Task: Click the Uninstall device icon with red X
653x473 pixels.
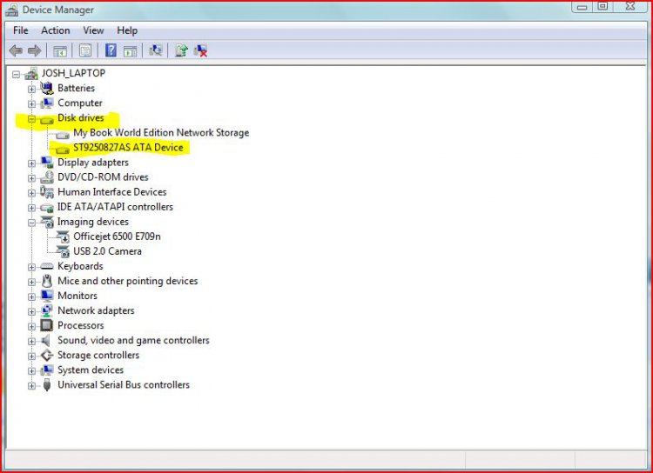Action: coord(201,50)
